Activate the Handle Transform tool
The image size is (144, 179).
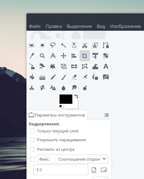[53, 66]
